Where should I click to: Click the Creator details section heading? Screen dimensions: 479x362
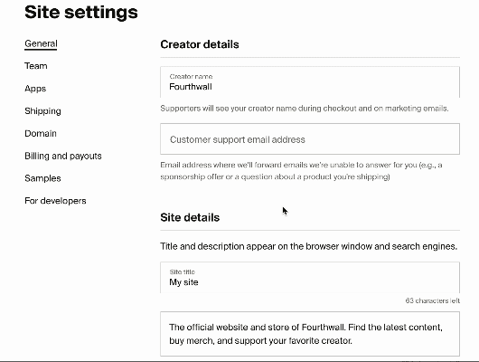200,44
